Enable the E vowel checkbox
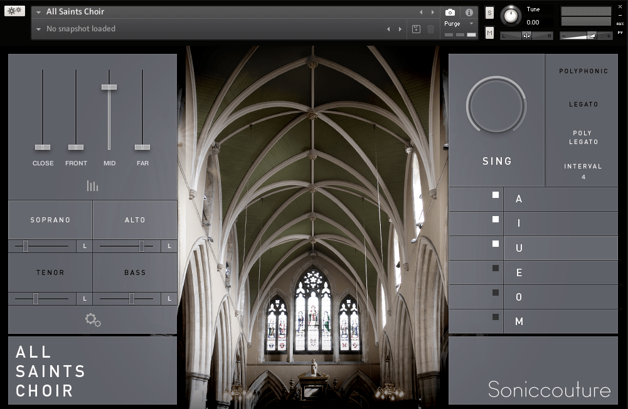Screen dimensions: 628x409 tap(496, 268)
